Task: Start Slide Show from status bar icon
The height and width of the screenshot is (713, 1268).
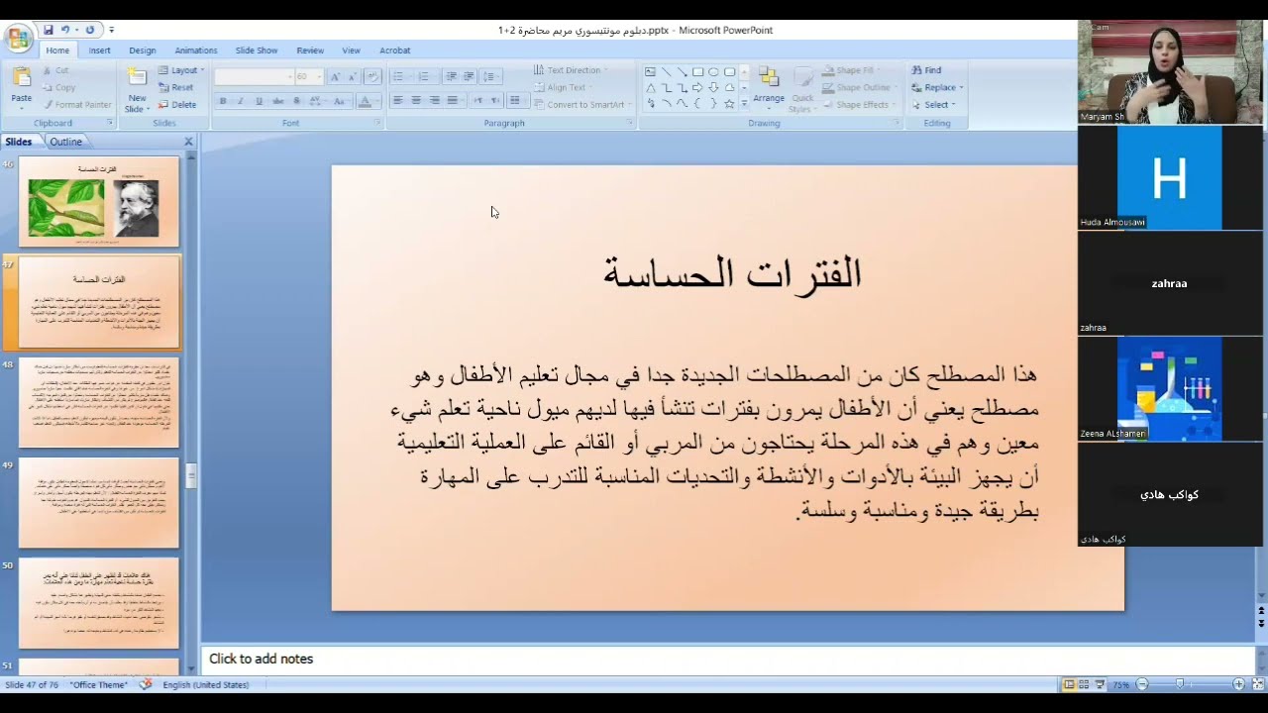Action: coord(1101,684)
